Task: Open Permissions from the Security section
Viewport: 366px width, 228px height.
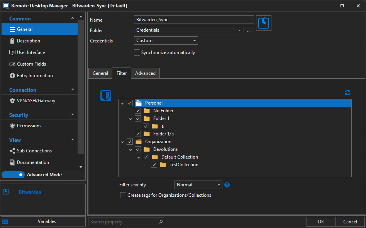Action: (29, 126)
